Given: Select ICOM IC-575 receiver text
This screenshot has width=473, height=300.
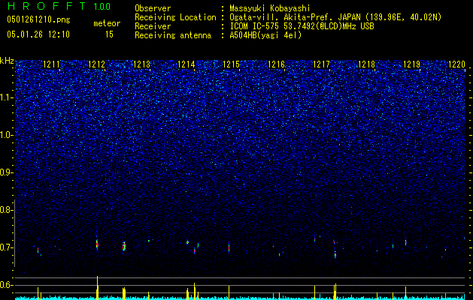Looking at the screenshot, I should click(x=302, y=26).
